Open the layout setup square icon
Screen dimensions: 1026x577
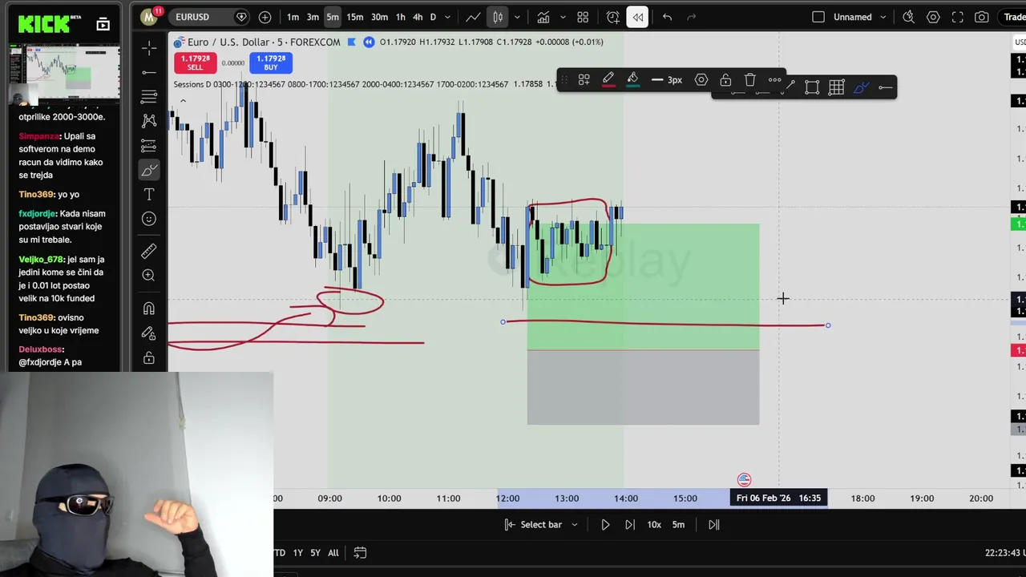818,17
